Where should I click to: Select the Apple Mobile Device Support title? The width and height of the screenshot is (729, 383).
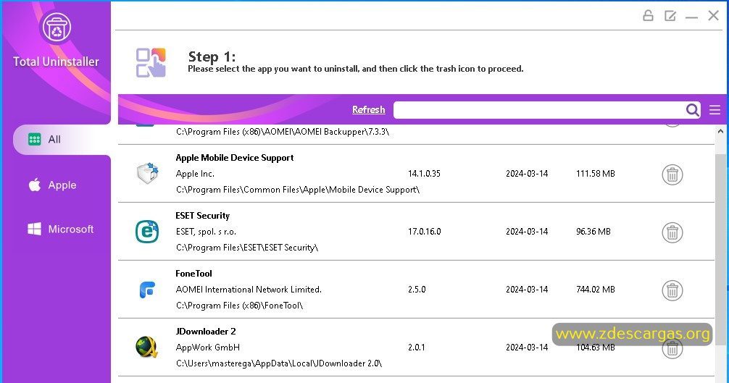tap(235, 158)
